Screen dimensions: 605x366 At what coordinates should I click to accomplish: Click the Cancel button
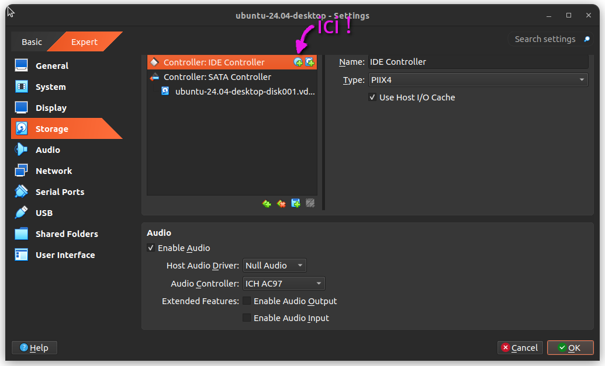click(520, 348)
